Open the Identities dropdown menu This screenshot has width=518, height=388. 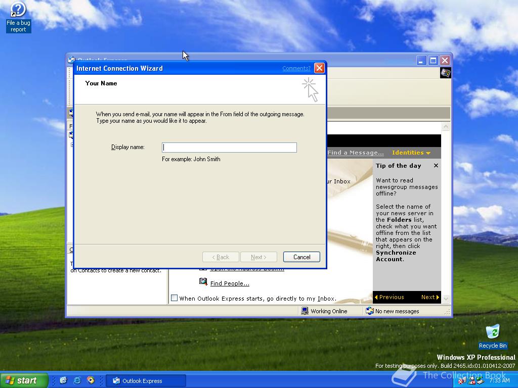point(411,153)
